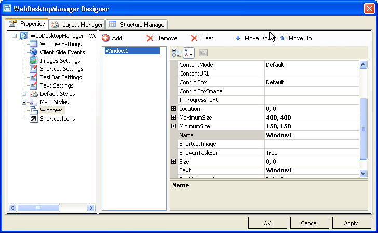Viewport: 378px width, 233px height.
Task: Switch to the Structure Manager tab
Action: click(x=137, y=24)
